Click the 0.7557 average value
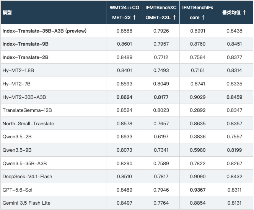Image resolution: width=254 pixels, height=210 pixels. (x=234, y=137)
